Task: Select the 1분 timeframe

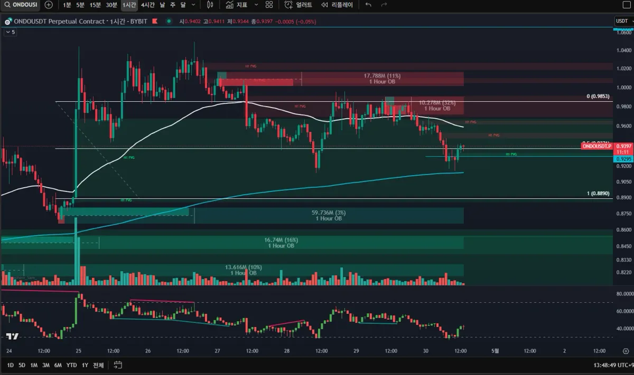Action: click(67, 5)
